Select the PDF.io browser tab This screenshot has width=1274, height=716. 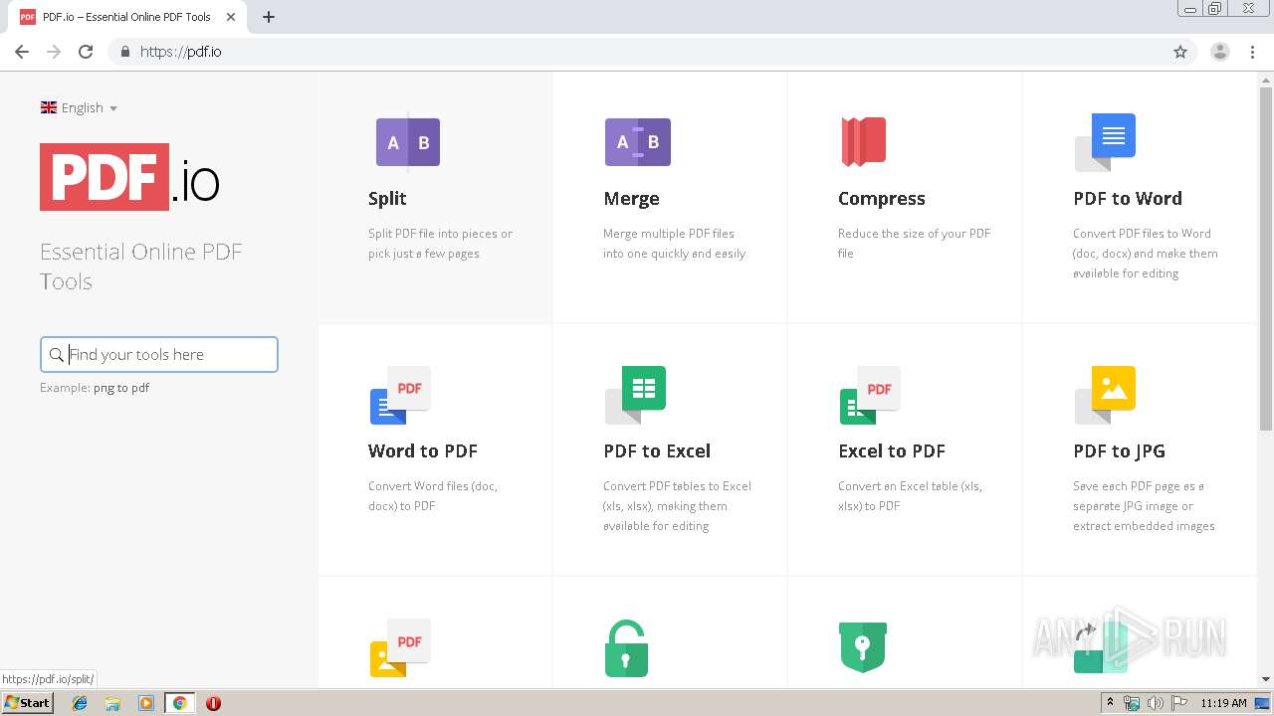point(127,17)
